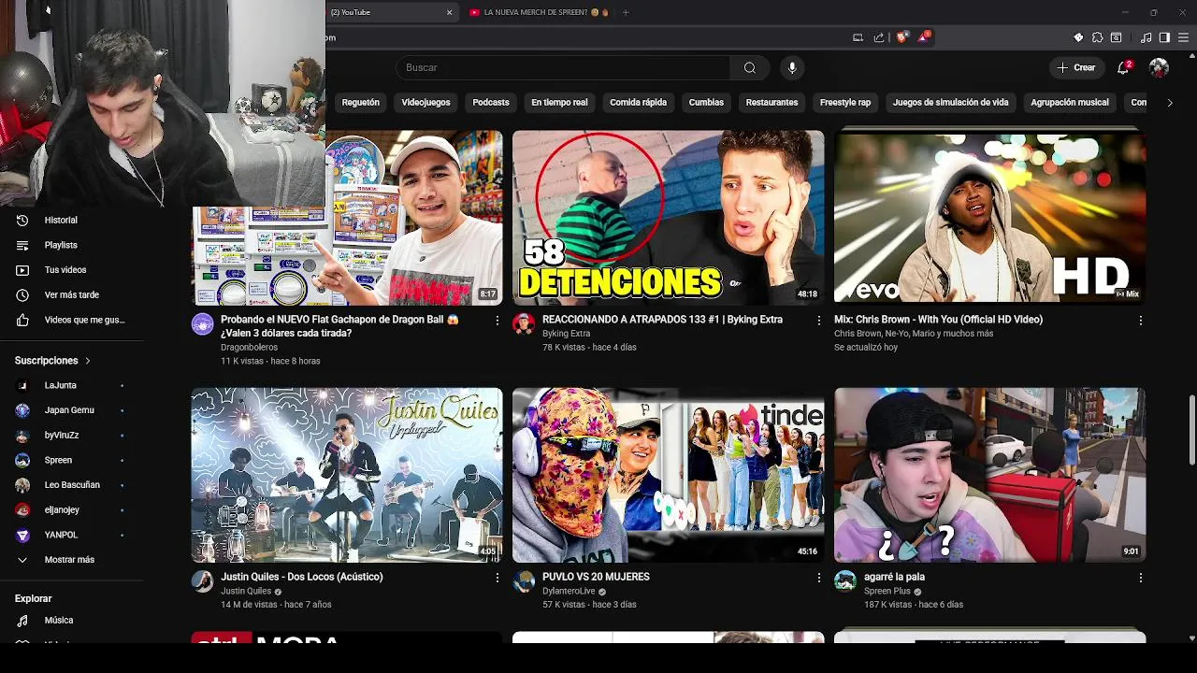Open a new browser tab
Viewport: 1197px width, 673px height.
pos(626,12)
